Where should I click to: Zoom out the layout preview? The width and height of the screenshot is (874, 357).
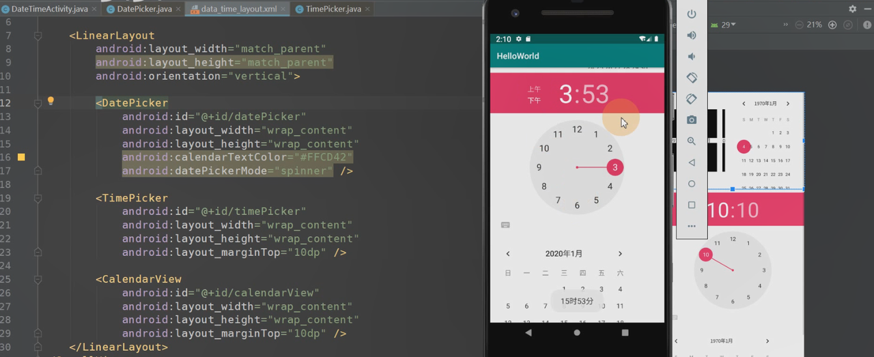click(x=799, y=25)
